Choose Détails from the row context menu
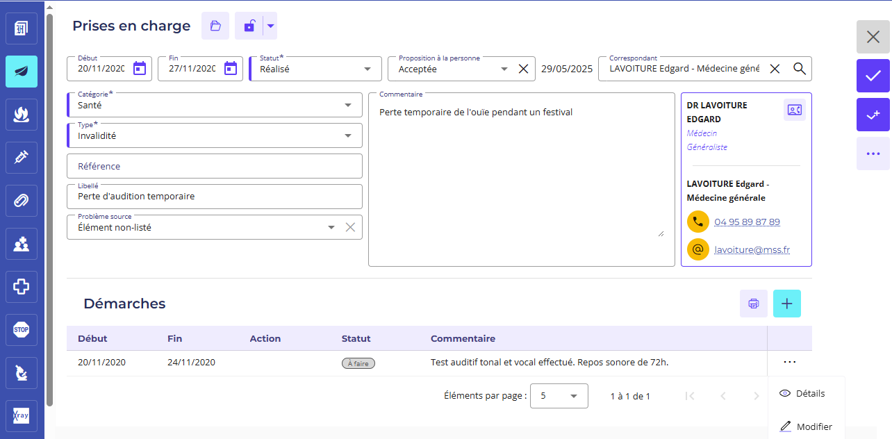This screenshot has width=892, height=439. click(810, 393)
